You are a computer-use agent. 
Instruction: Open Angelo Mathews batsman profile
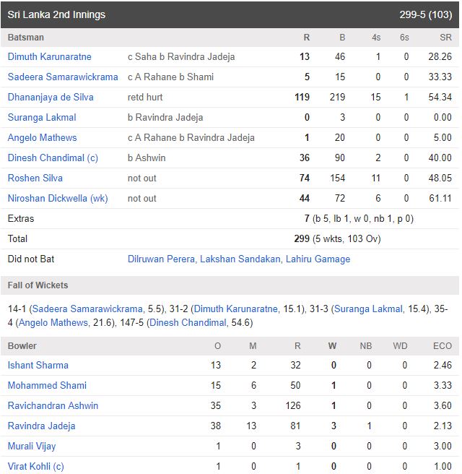tap(42, 137)
